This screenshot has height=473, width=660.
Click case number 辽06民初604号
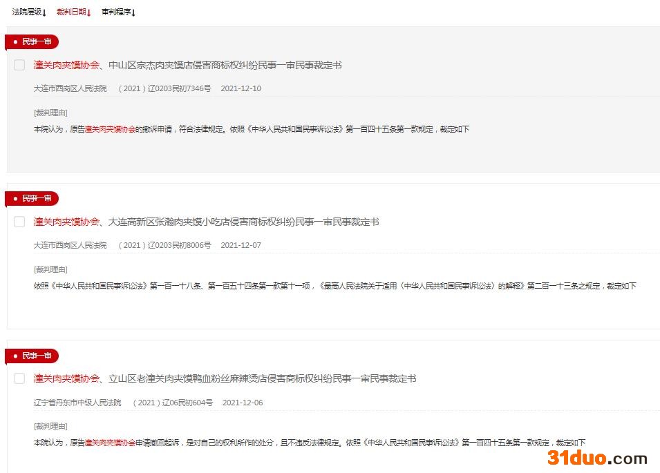coord(173,403)
